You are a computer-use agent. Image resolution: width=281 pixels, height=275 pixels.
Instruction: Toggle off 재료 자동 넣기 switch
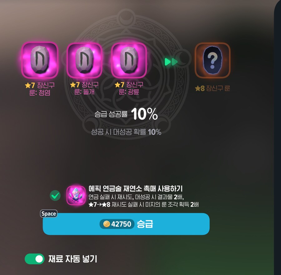[34, 259]
